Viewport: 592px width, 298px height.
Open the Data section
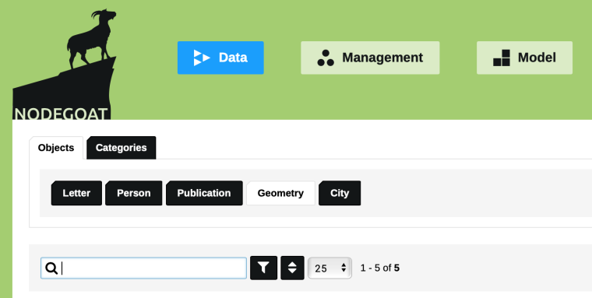[x=220, y=58]
